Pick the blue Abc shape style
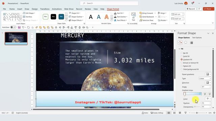The width and height of the screenshot is (216, 121). (61, 17)
